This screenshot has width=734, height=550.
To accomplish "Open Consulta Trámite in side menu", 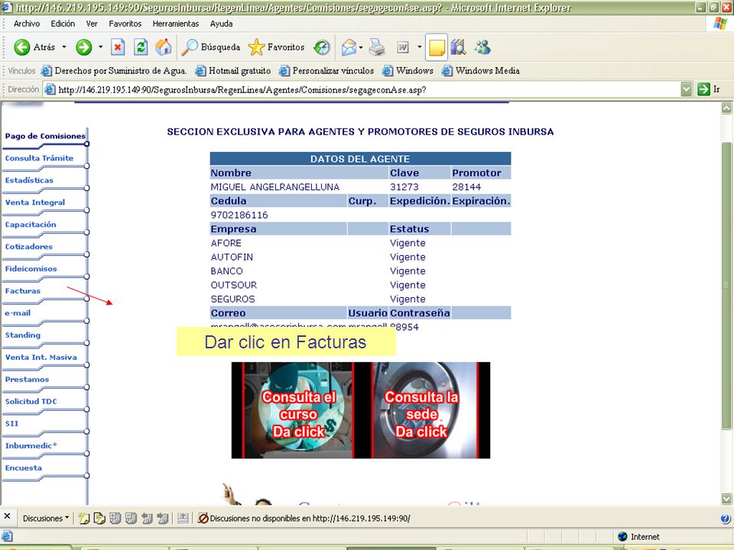I will pos(39,158).
